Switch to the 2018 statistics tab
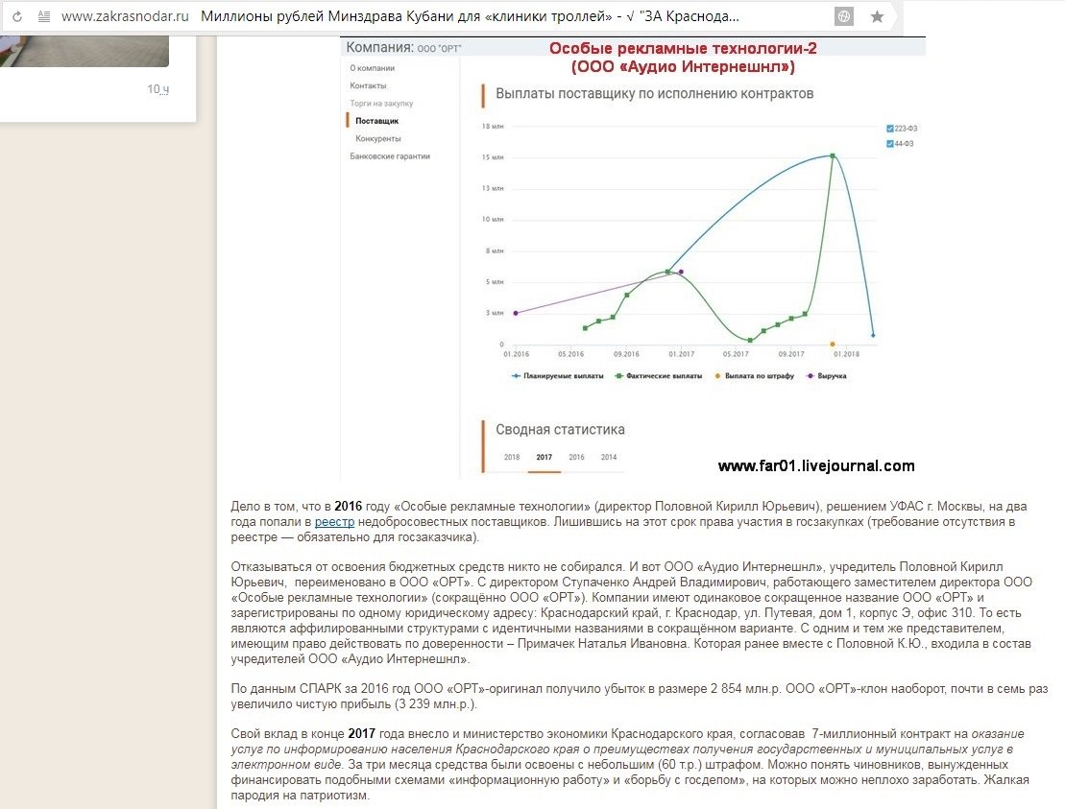Image resolution: width=1065 pixels, height=809 pixels. (x=512, y=457)
